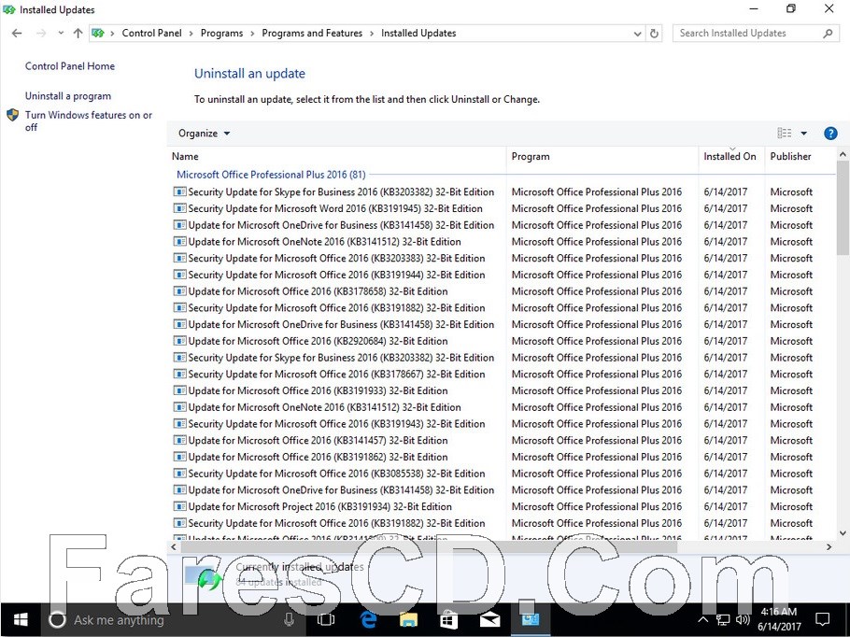Collapse the Microsoft Office Professional Plus 2016 (81) group

coord(271,175)
